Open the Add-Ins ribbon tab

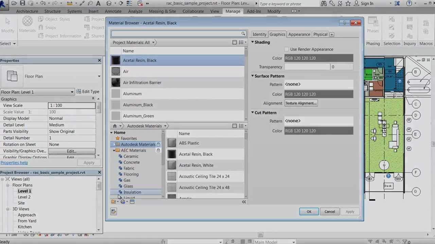click(x=254, y=11)
